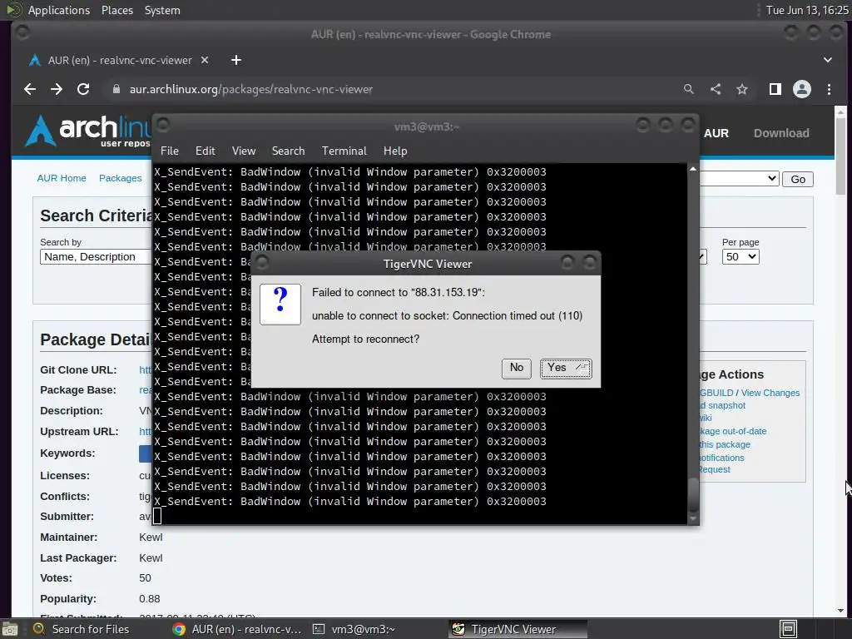Open the AUR Home link
This screenshot has height=639, width=852.
[x=62, y=178]
